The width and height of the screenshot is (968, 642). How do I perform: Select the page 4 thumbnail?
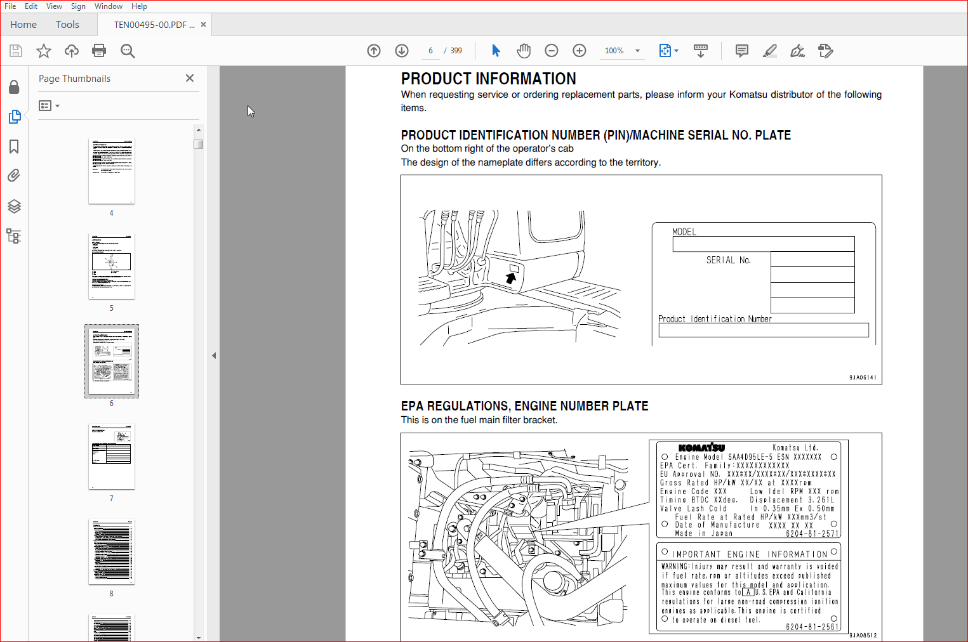(112, 171)
